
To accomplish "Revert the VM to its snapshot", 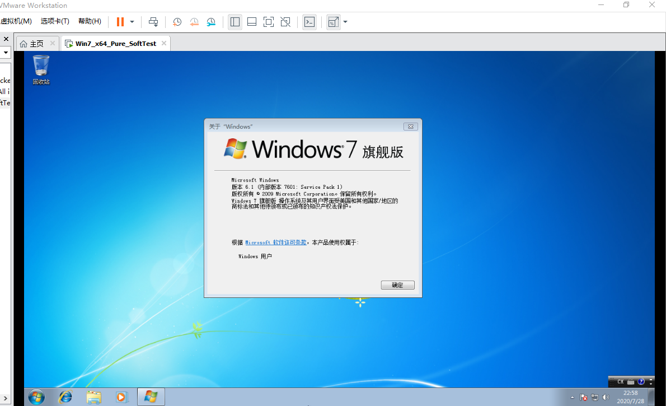I will point(194,22).
